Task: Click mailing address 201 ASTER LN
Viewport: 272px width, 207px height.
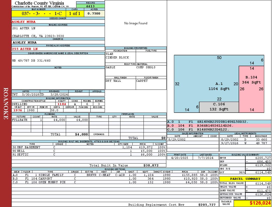Action: coord(24,28)
